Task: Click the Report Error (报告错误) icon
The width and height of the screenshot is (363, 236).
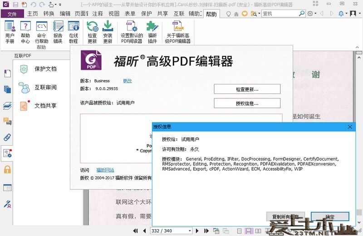Action: pyautogui.click(x=58, y=32)
